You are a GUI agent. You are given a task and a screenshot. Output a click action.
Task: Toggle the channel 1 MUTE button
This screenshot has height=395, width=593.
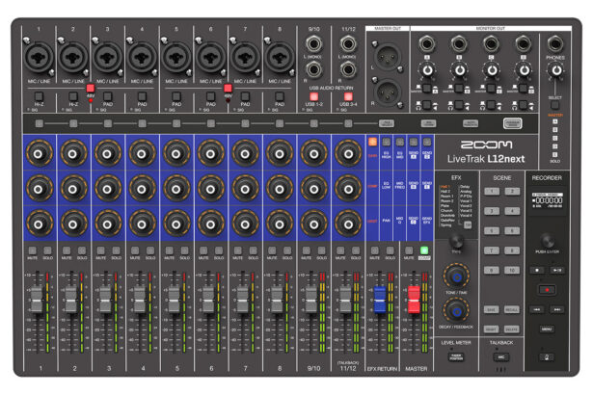(x=33, y=250)
